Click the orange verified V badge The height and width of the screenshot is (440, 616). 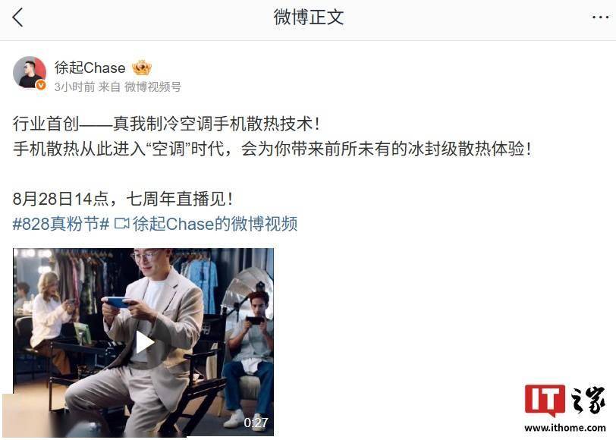point(41,85)
